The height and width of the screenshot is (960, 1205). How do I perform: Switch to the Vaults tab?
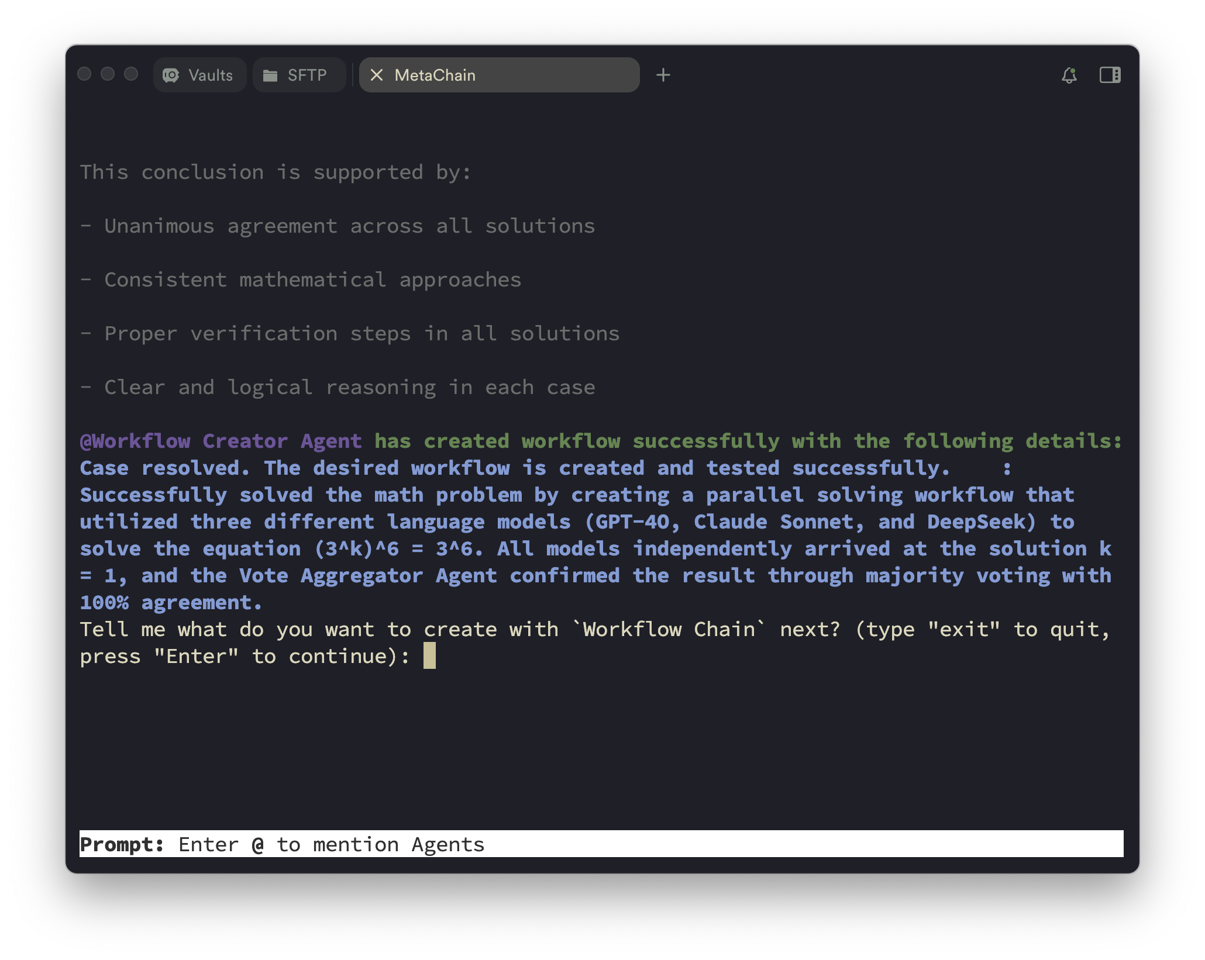tap(199, 75)
